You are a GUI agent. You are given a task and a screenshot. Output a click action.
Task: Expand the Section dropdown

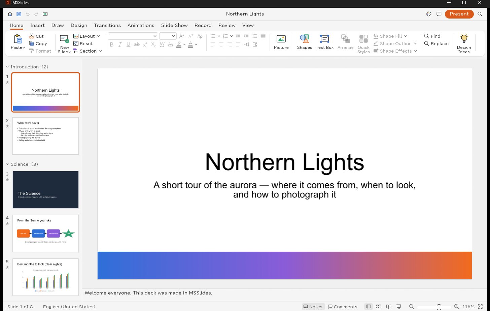pos(100,51)
